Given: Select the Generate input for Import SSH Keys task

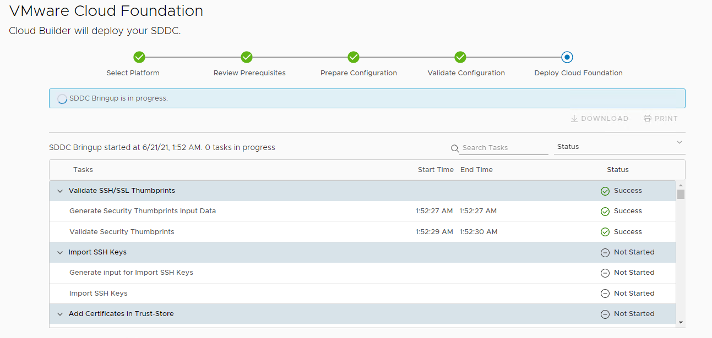Looking at the screenshot, I should [131, 273].
